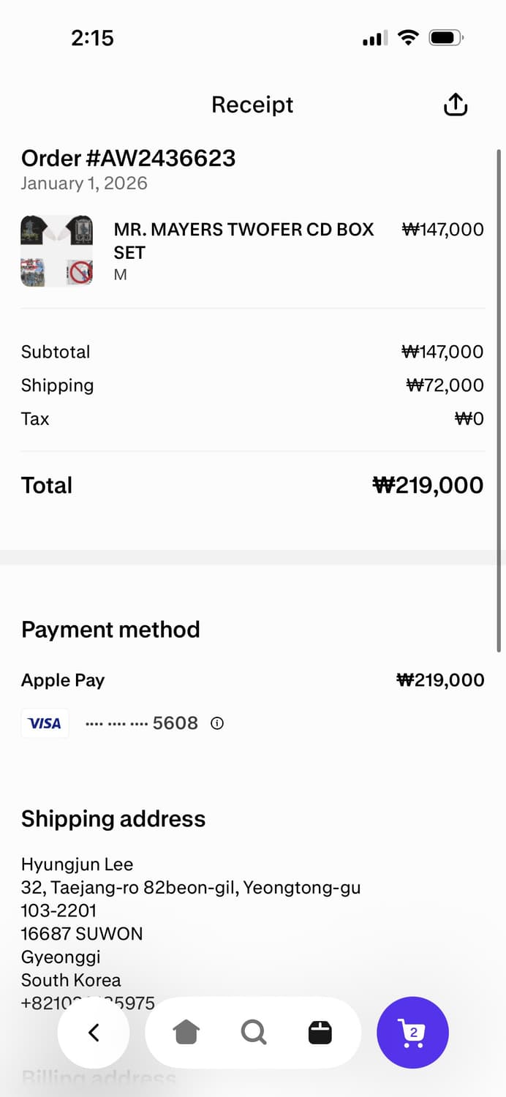Viewport: 506px width, 1097px height.
Task: Select the Order #AW2436623 heading
Action: tap(128, 158)
